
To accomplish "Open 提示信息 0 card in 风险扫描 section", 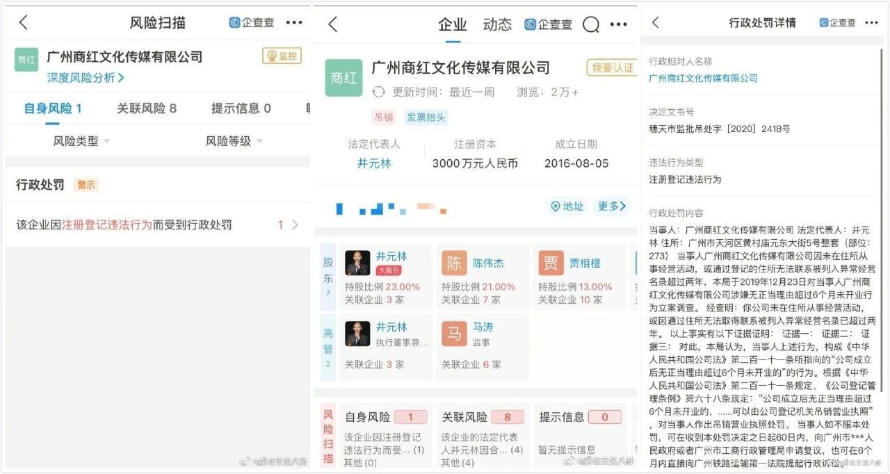I will pos(580,436).
